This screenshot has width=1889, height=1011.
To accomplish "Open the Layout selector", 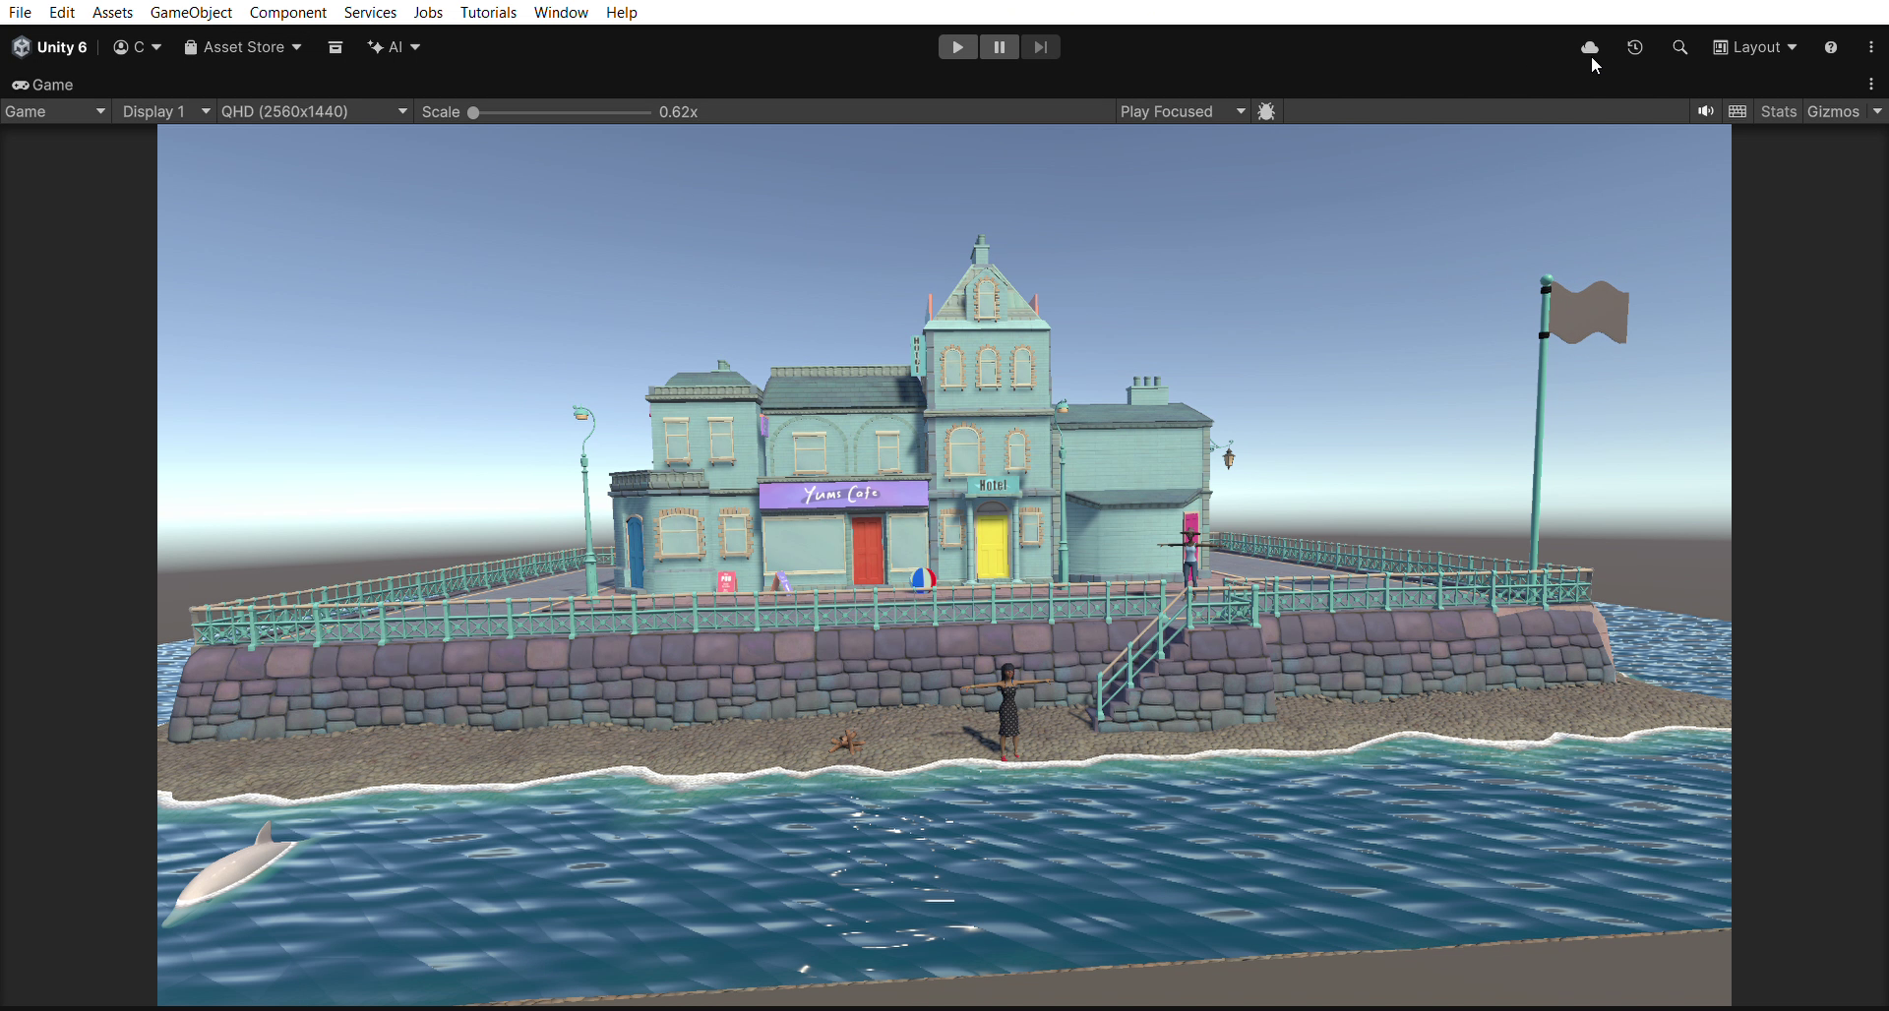I will point(1755,47).
